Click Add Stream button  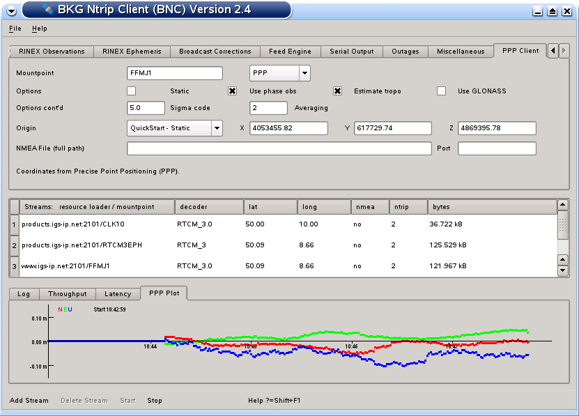coord(29,401)
